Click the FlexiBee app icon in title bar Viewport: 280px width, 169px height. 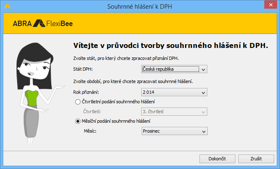[7, 7]
